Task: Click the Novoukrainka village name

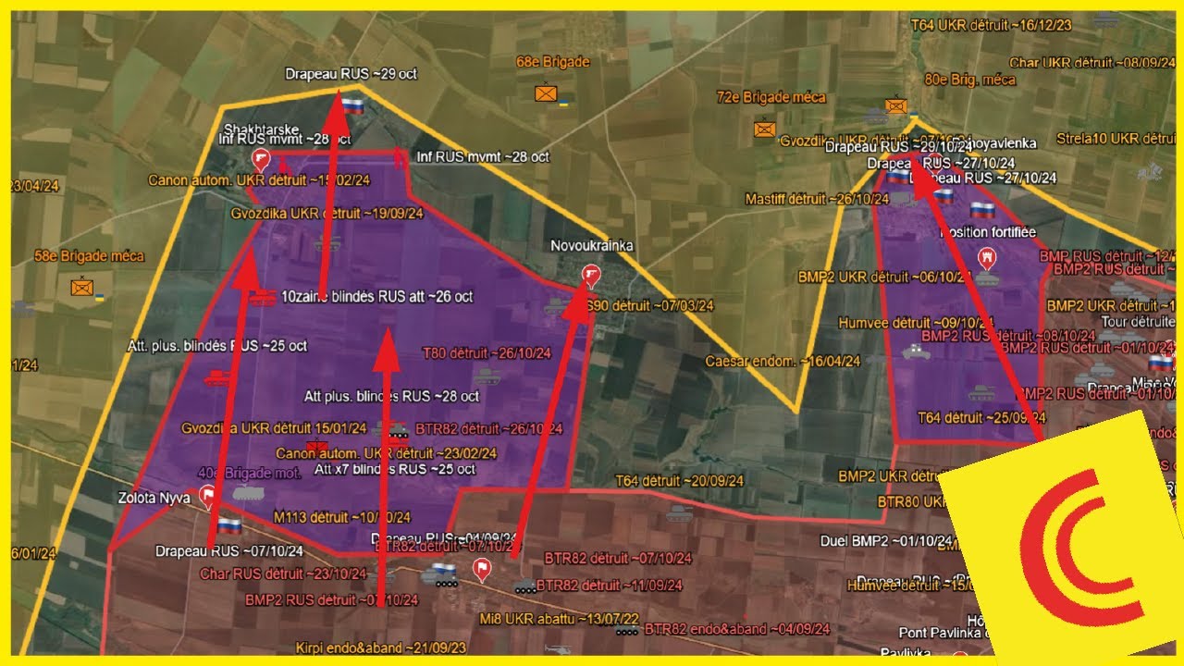Action: coord(592,246)
